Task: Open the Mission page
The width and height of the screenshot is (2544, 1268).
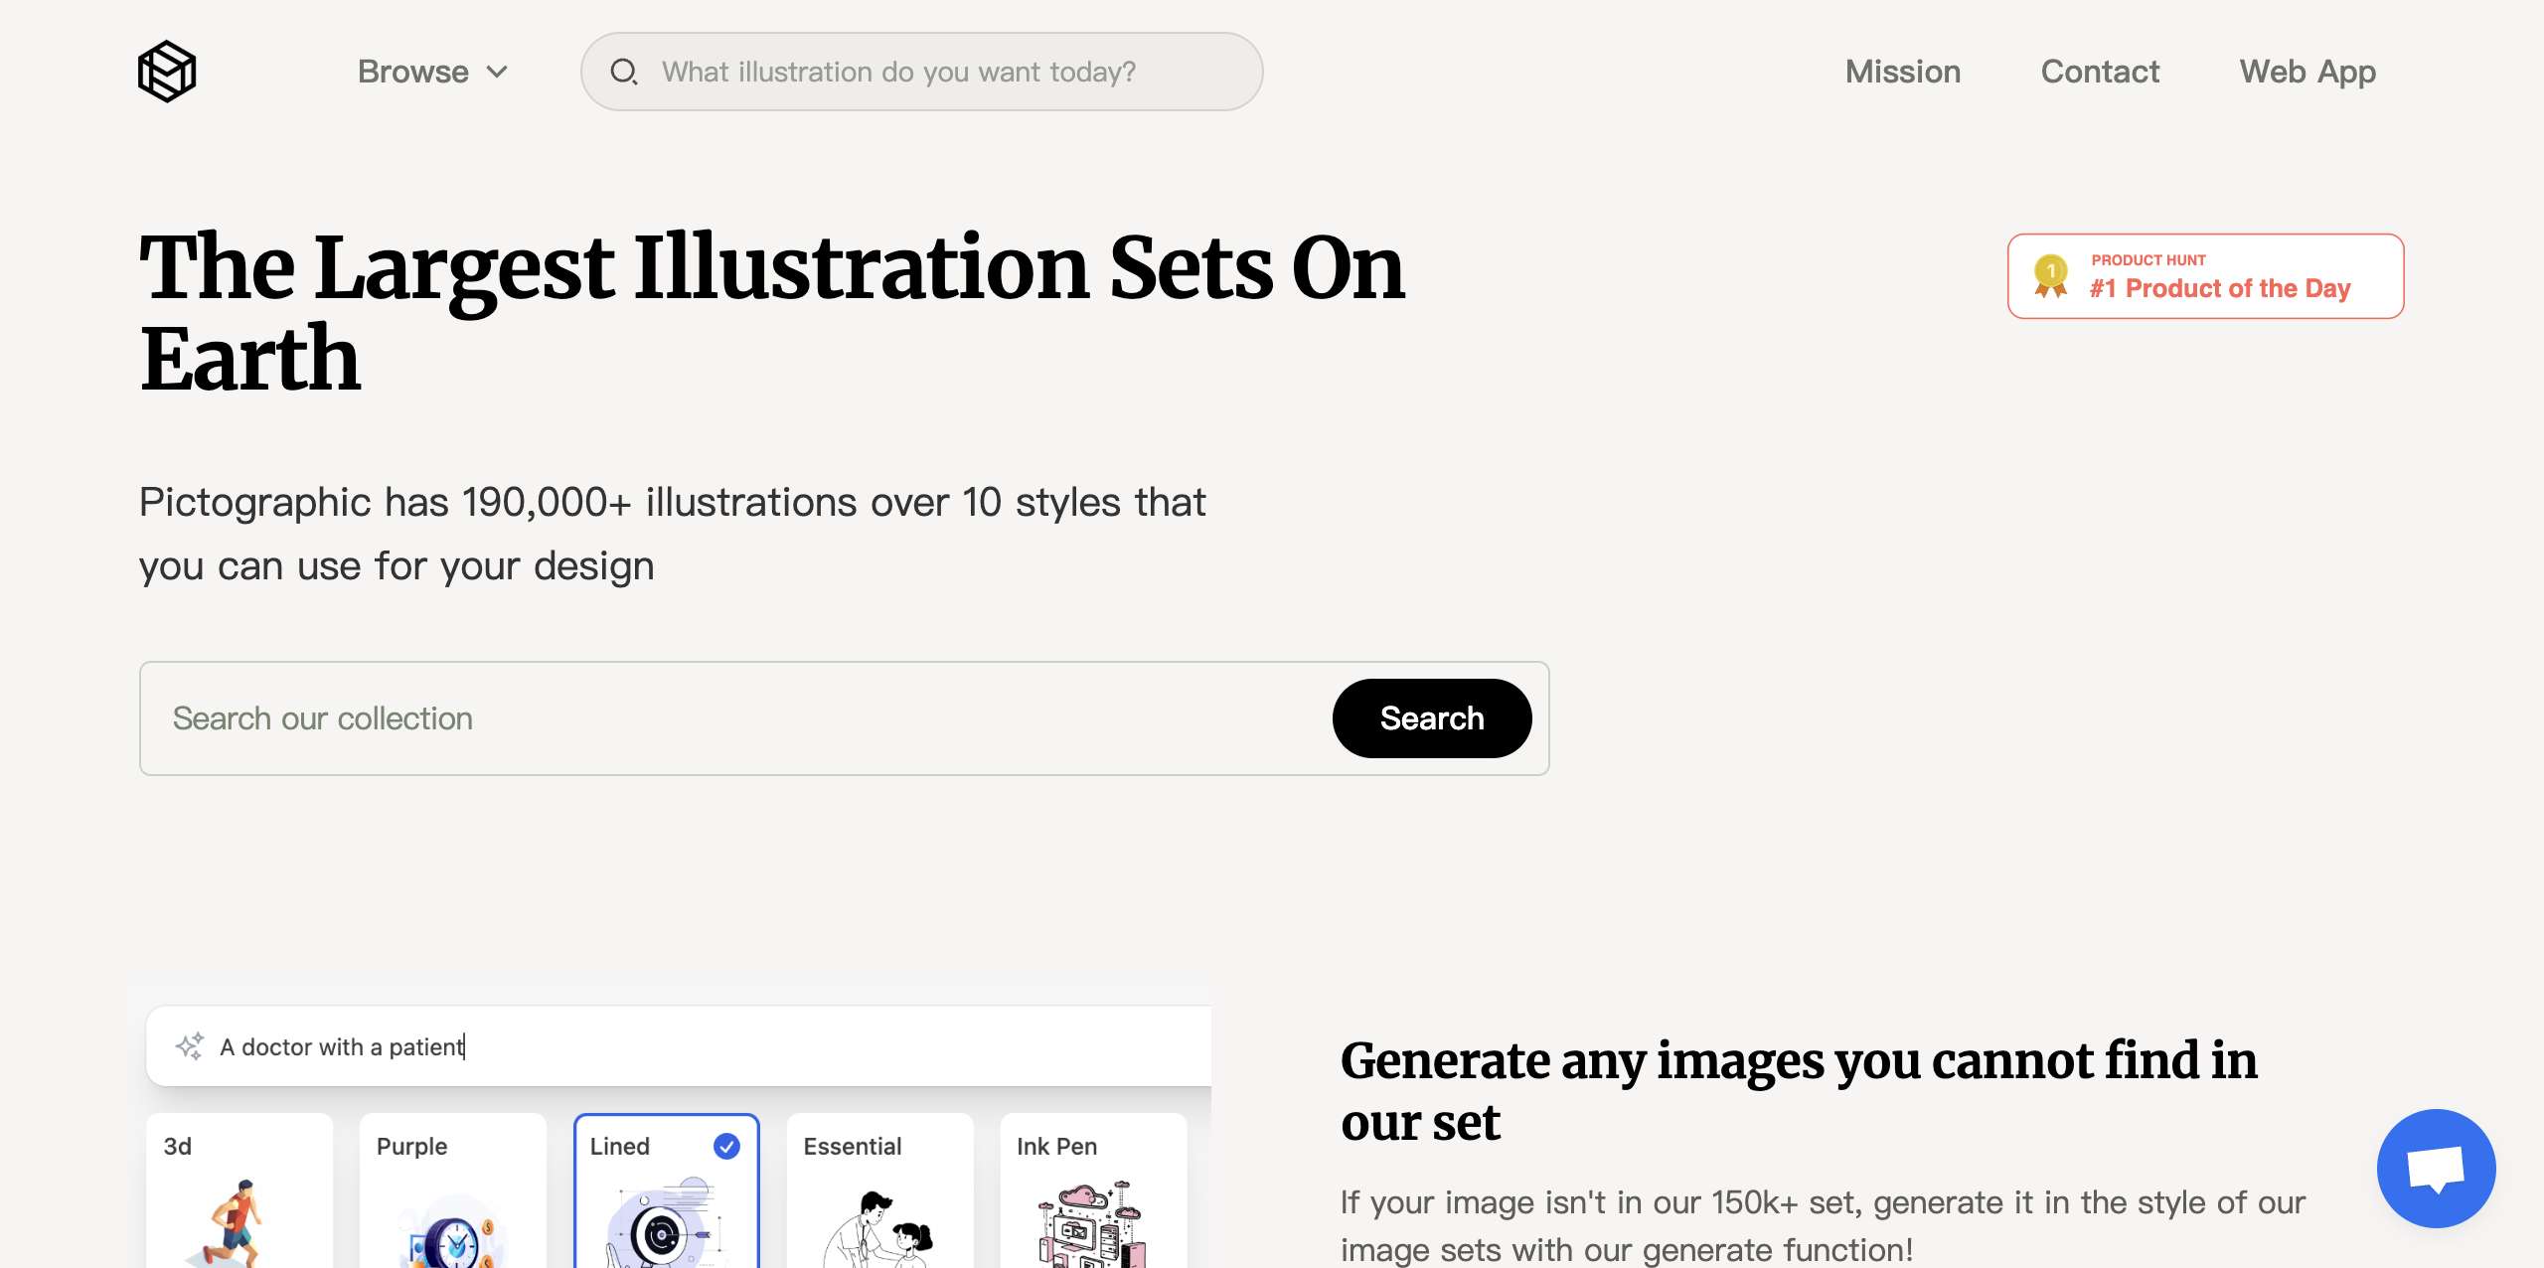Action: (x=1902, y=72)
